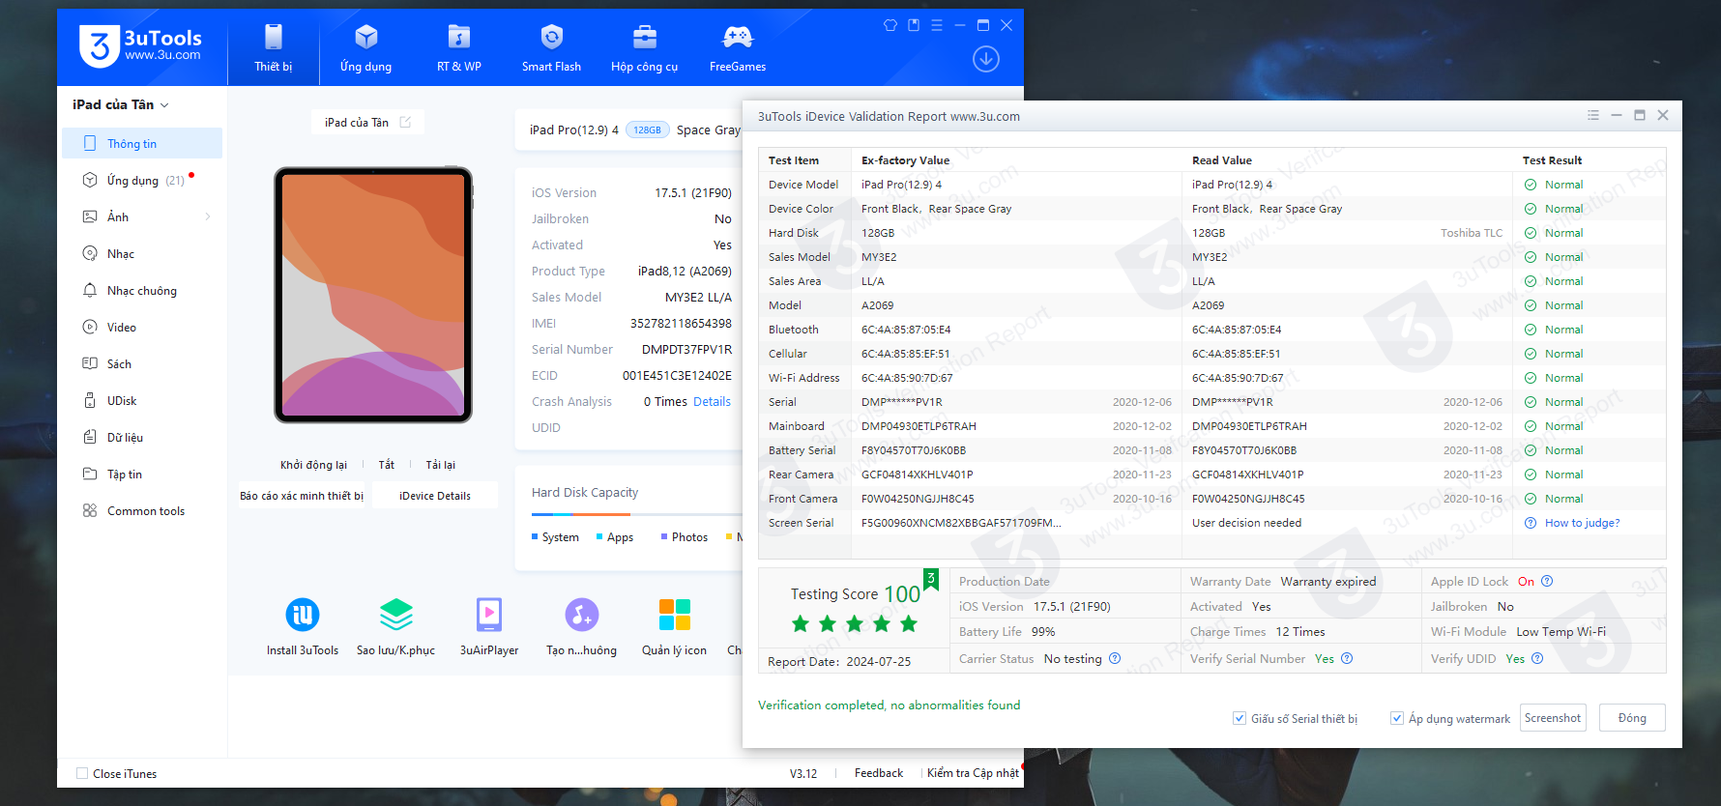Click the toolbar list menu icon
Viewport: 1721px width, 806px height.
(937, 25)
